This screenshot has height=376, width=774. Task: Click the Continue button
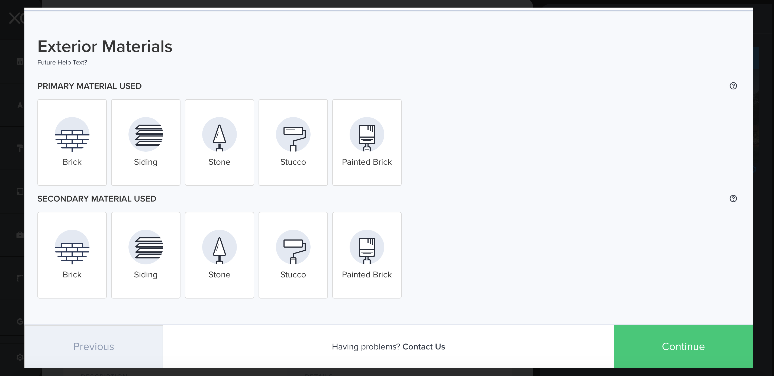tap(683, 346)
